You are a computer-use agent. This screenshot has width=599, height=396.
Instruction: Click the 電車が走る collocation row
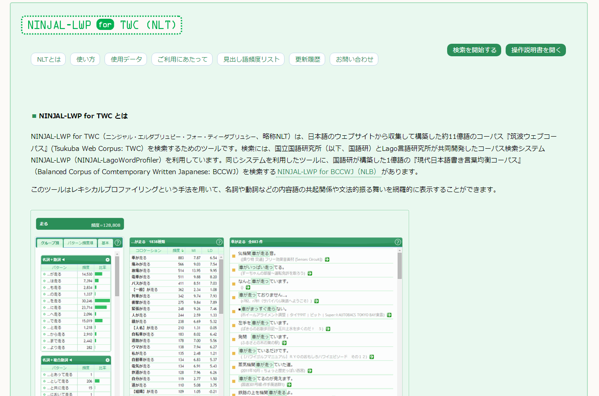(174, 277)
